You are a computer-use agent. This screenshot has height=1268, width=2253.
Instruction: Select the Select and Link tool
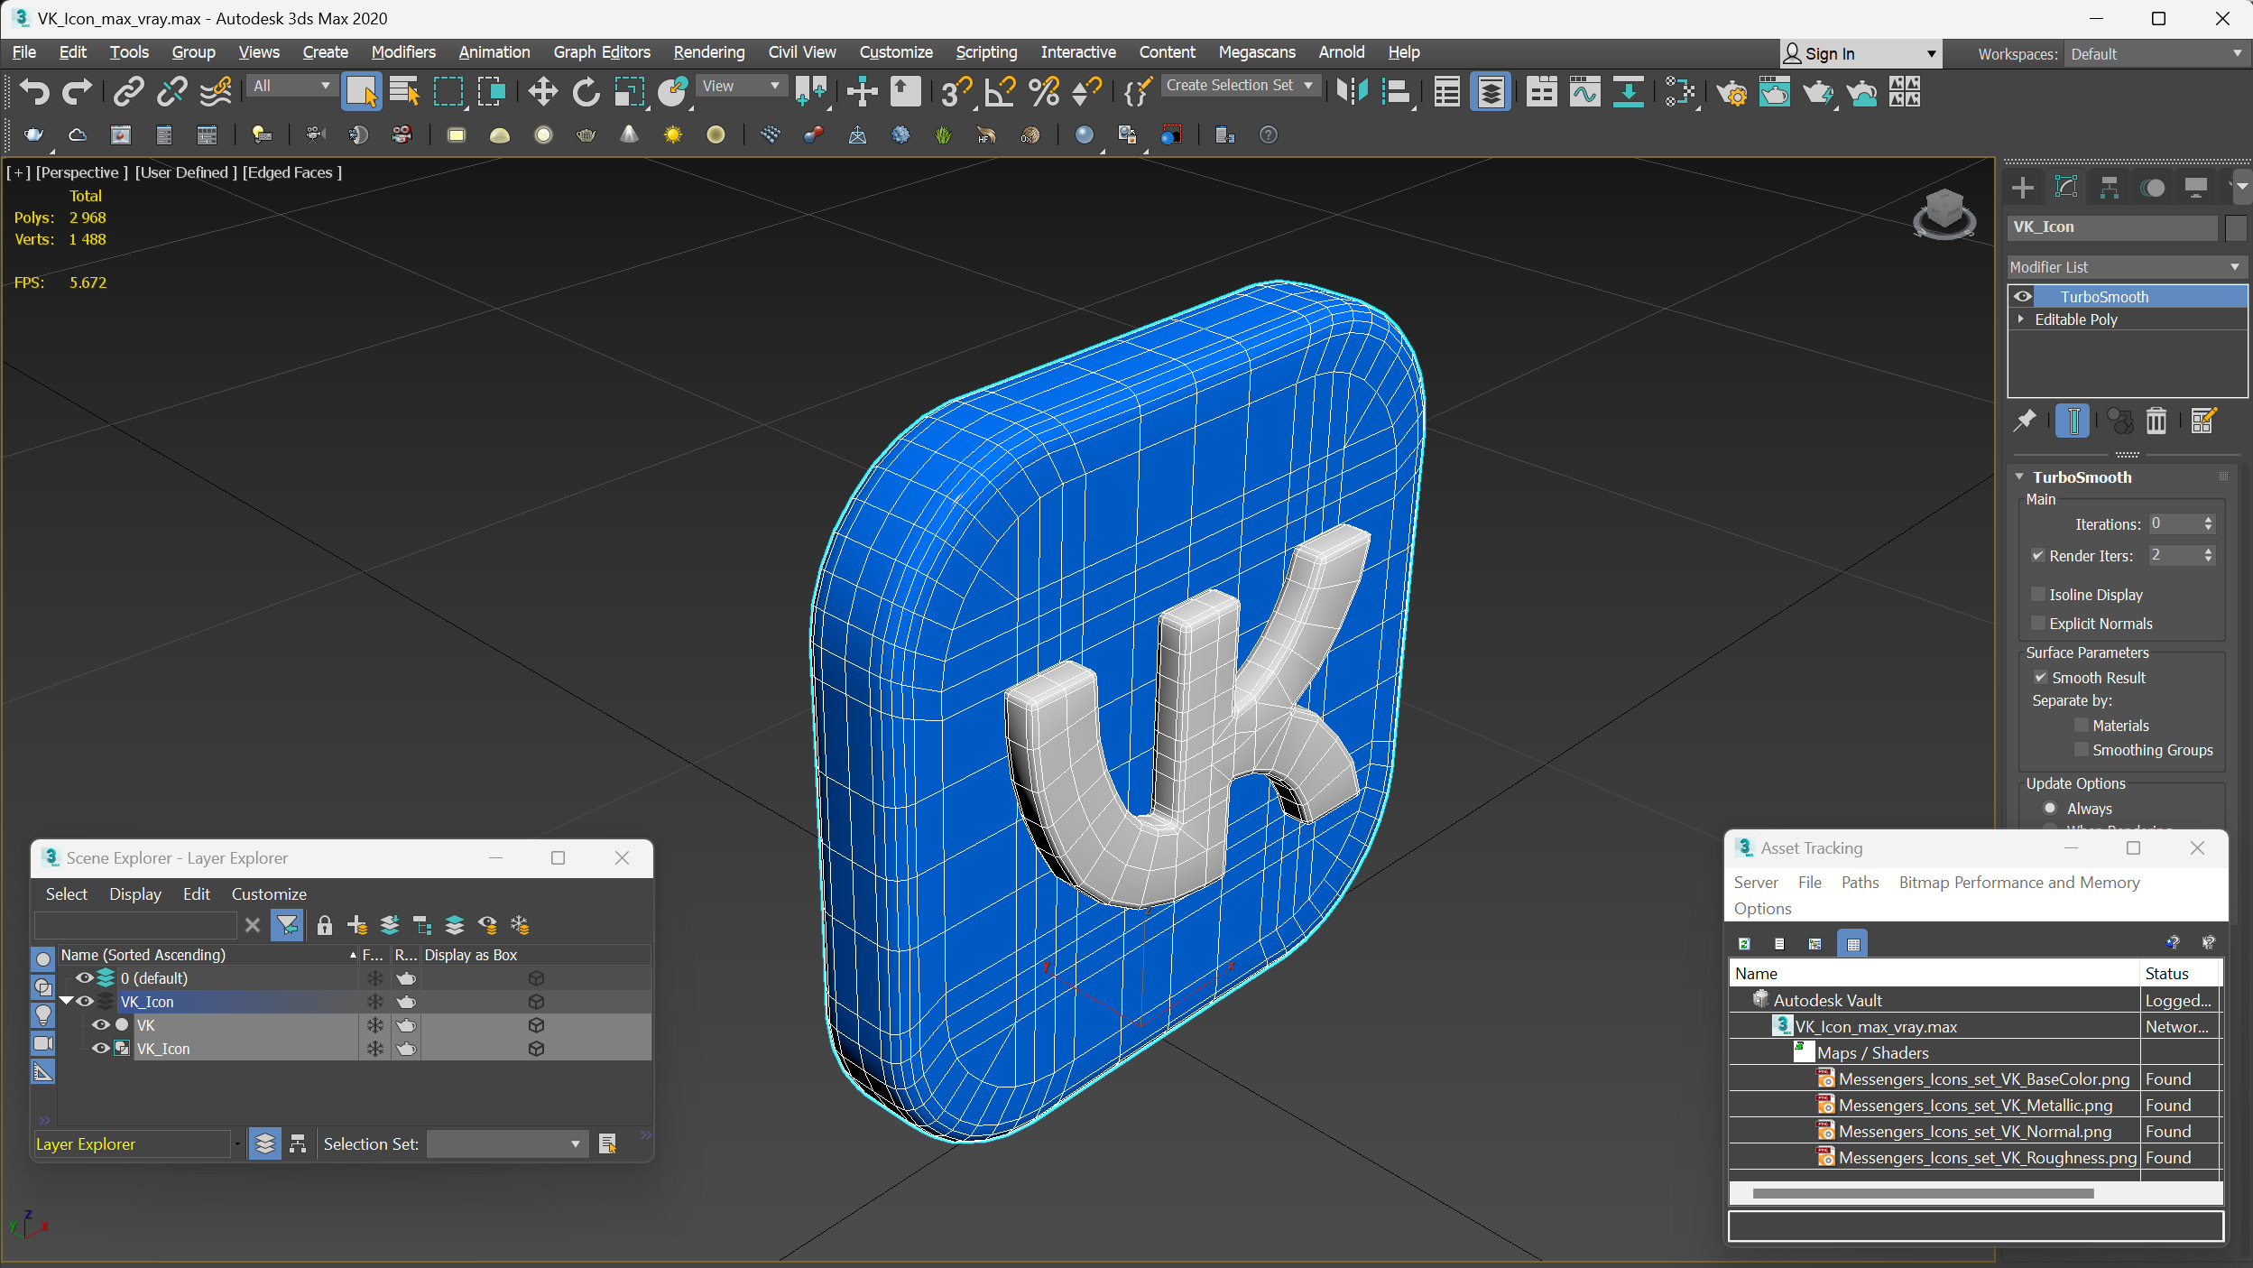tap(129, 91)
